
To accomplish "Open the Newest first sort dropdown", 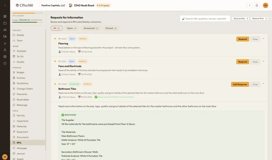I will click(x=259, y=18).
